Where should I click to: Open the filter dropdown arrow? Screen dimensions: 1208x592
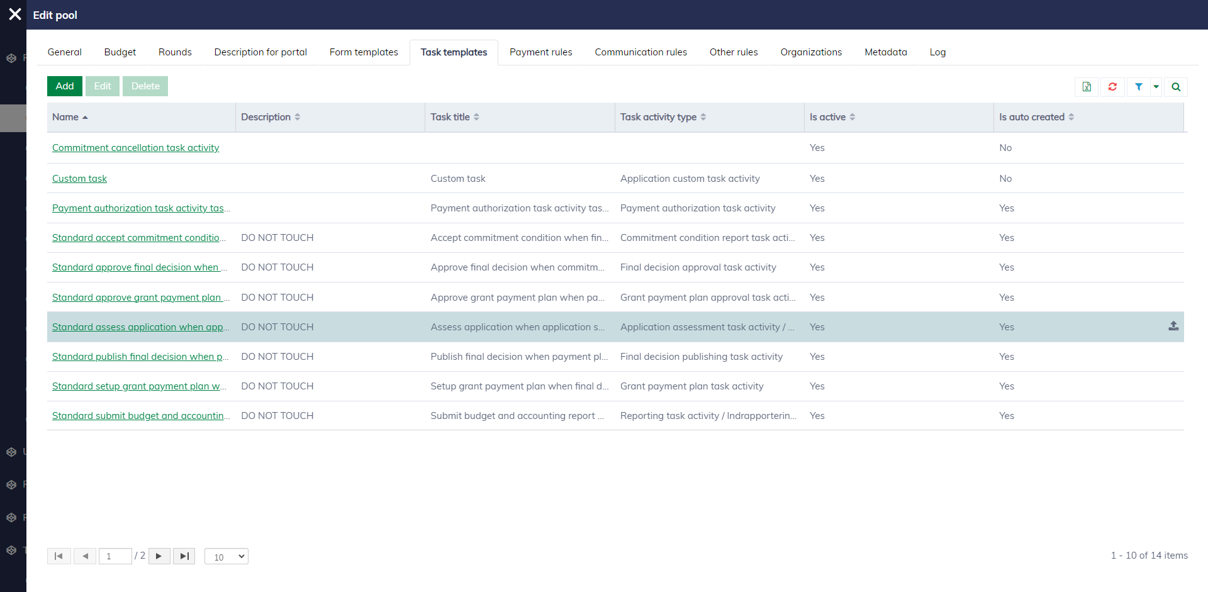coord(1156,87)
